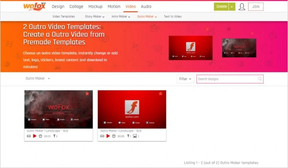Viewport: 288px width, 168px height.
Task: Click the woFox logo
Action: tap(34, 6)
